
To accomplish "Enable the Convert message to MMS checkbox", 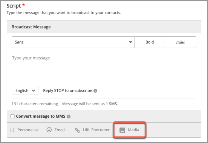I will click(12, 116).
